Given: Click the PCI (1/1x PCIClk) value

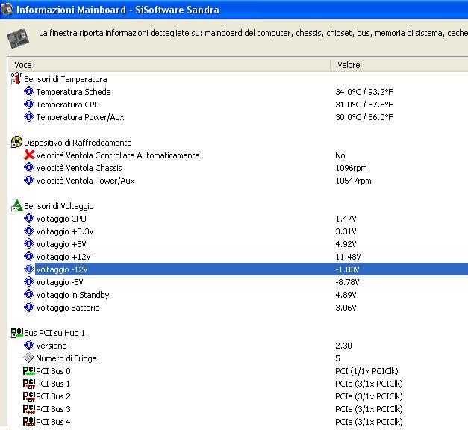Looking at the screenshot, I should 366,371.
